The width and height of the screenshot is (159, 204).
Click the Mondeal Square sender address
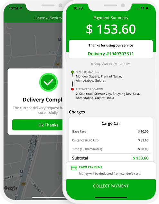click(x=99, y=78)
